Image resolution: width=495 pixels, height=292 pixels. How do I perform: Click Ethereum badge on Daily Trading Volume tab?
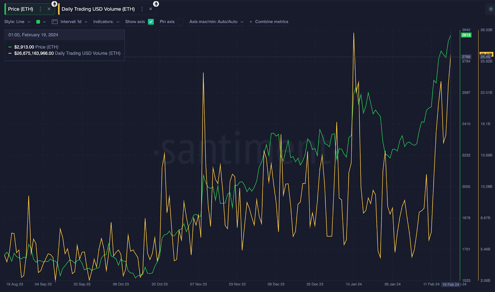tap(156, 4)
